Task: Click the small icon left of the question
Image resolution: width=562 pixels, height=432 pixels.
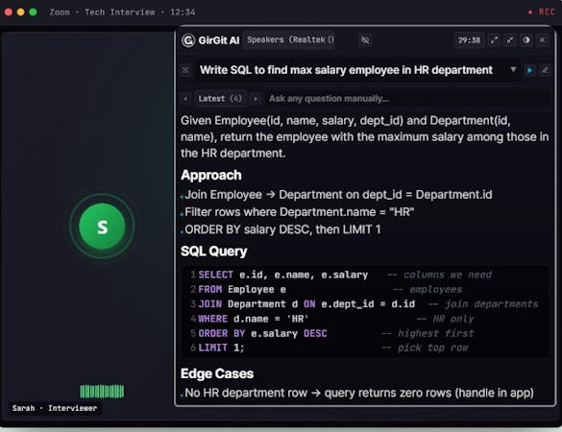Action: tap(185, 70)
